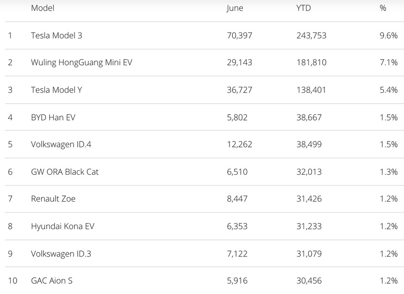The image size is (404, 294).
Task: Click YTD value 181,810
Action: click(x=311, y=62)
